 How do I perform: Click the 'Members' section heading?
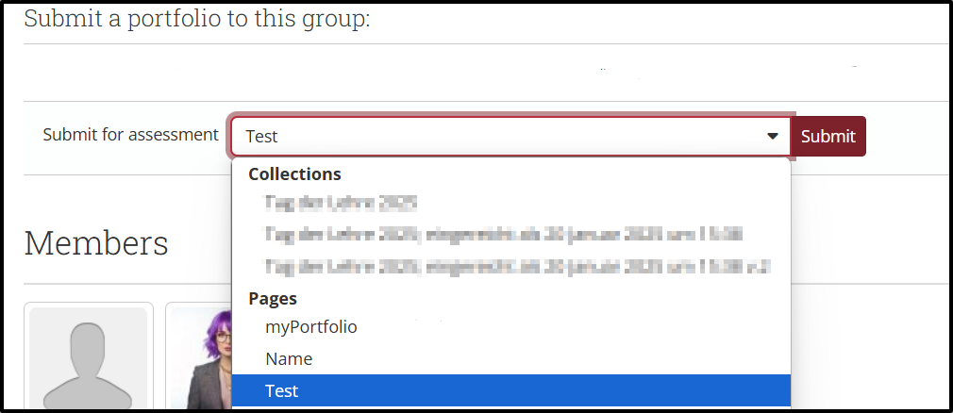(96, 242)
